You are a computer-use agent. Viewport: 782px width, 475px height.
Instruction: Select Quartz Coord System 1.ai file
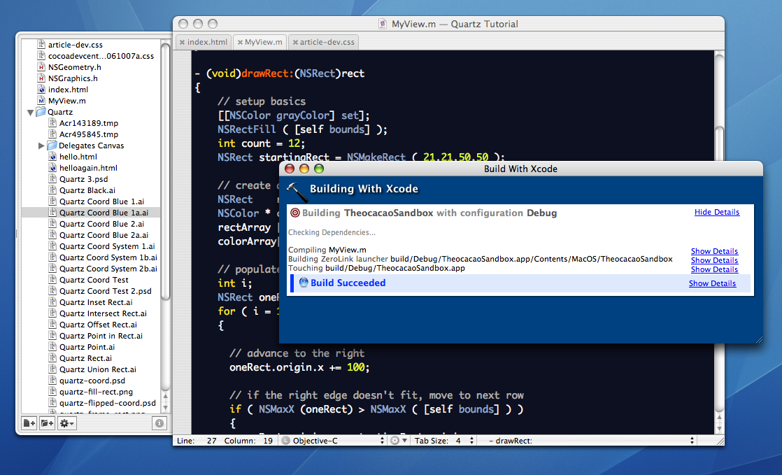(107, 246)
